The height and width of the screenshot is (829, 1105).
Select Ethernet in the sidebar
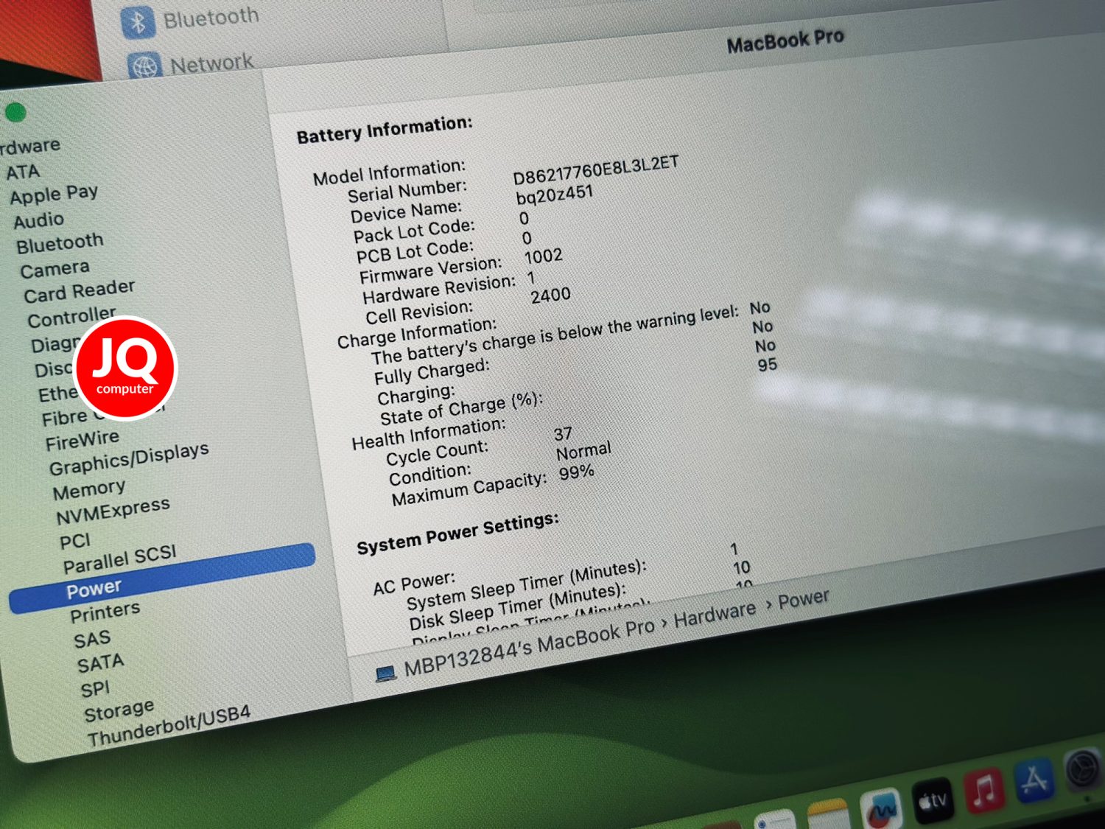coord(57,395)
